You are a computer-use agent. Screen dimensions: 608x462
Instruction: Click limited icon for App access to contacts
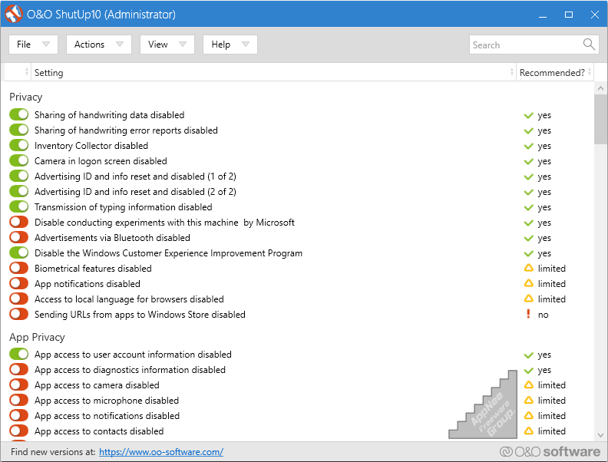point(528,431)
